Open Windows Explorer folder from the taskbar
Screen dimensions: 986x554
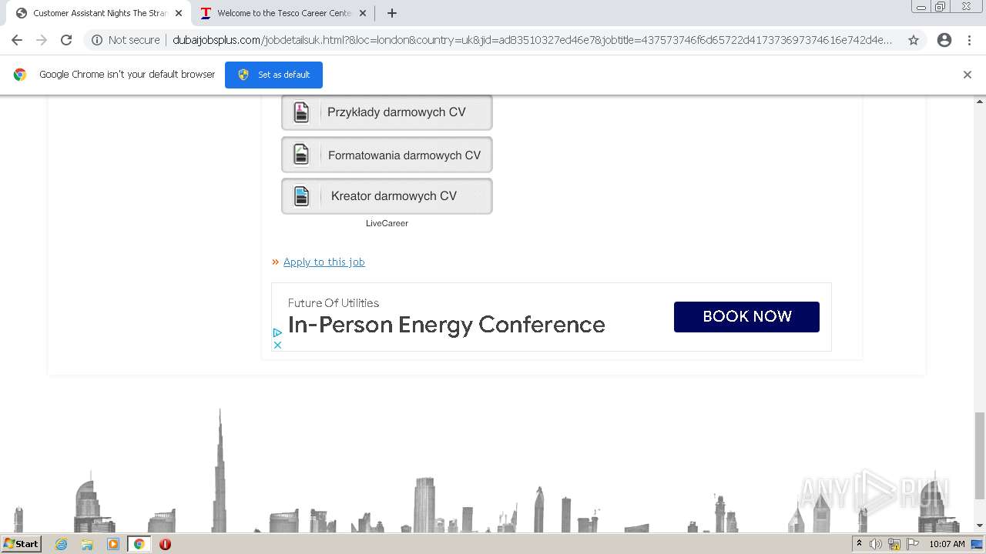(x=87, y=544)
